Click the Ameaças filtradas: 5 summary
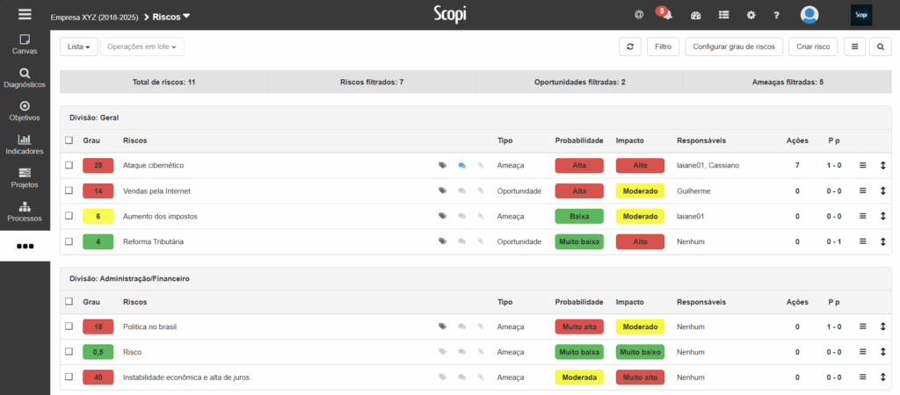This screenshot has width=900, height=395. click(x=787, y=82)
